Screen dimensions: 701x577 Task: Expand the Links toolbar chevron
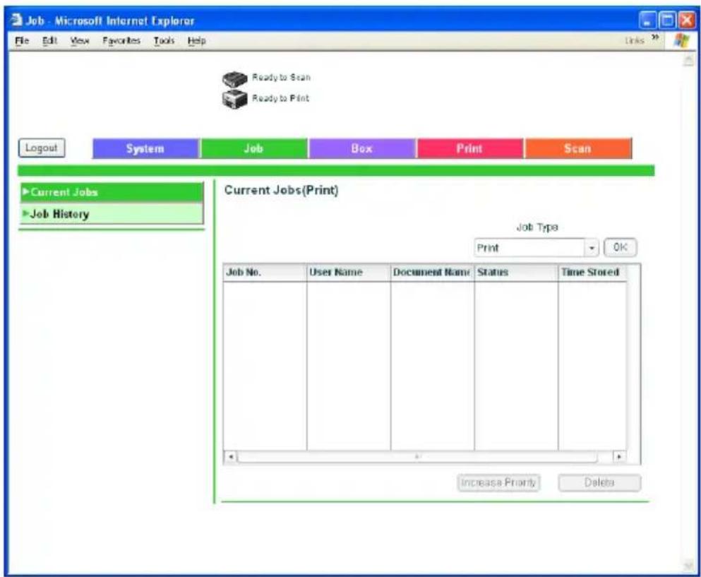[x=655, y=37]
